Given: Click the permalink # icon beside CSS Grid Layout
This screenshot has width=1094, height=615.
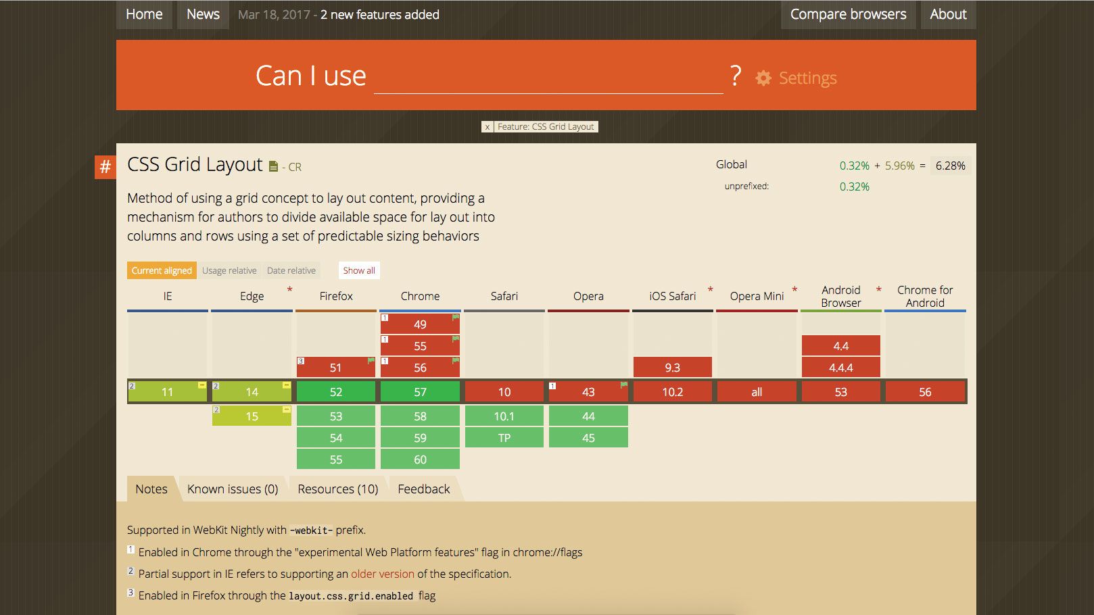Looking at the screenshot, I should pos(105,166).
